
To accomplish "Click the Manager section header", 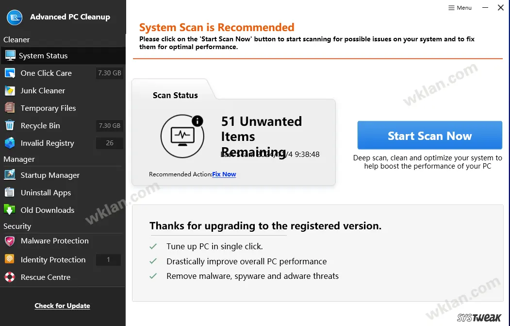I will pos(19,159).
